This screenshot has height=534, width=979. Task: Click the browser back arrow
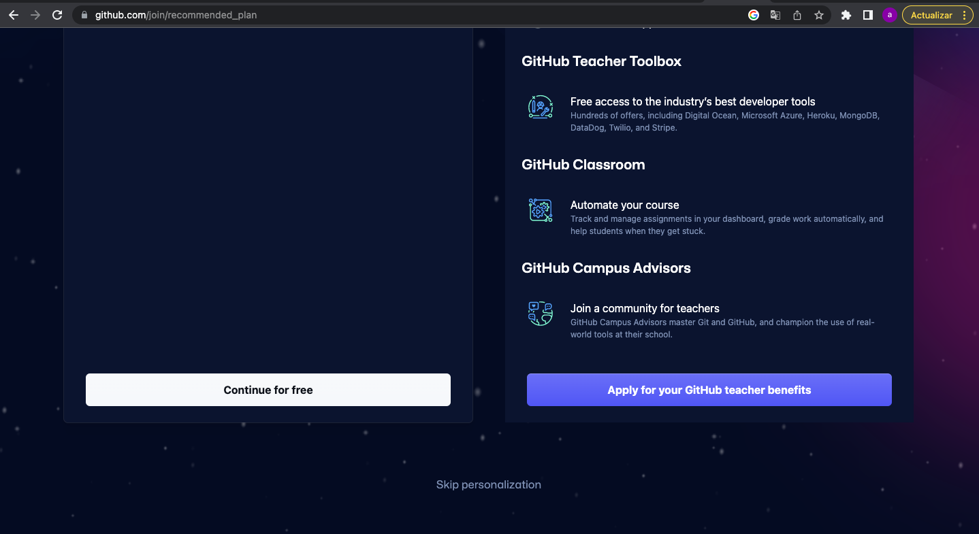point(14,15)
